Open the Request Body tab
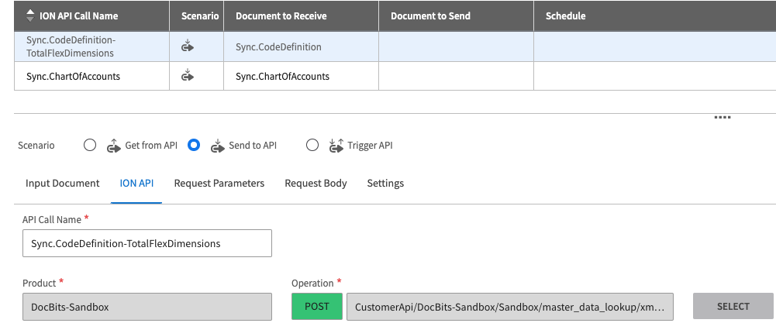 click(316, 184)
